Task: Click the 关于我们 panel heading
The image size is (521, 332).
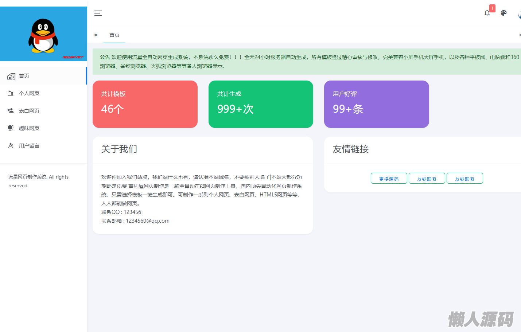Action: (119, 149)
